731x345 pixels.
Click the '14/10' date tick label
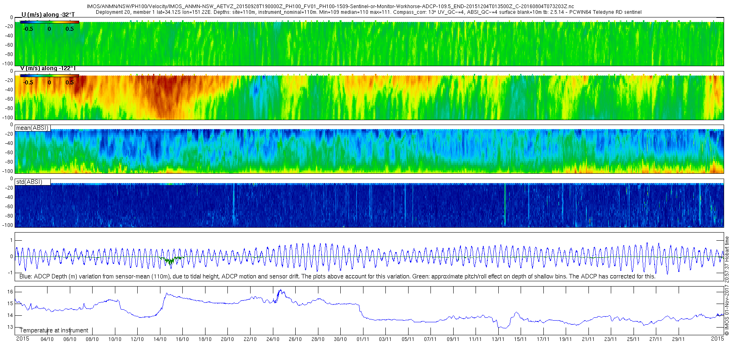point(160,339)
